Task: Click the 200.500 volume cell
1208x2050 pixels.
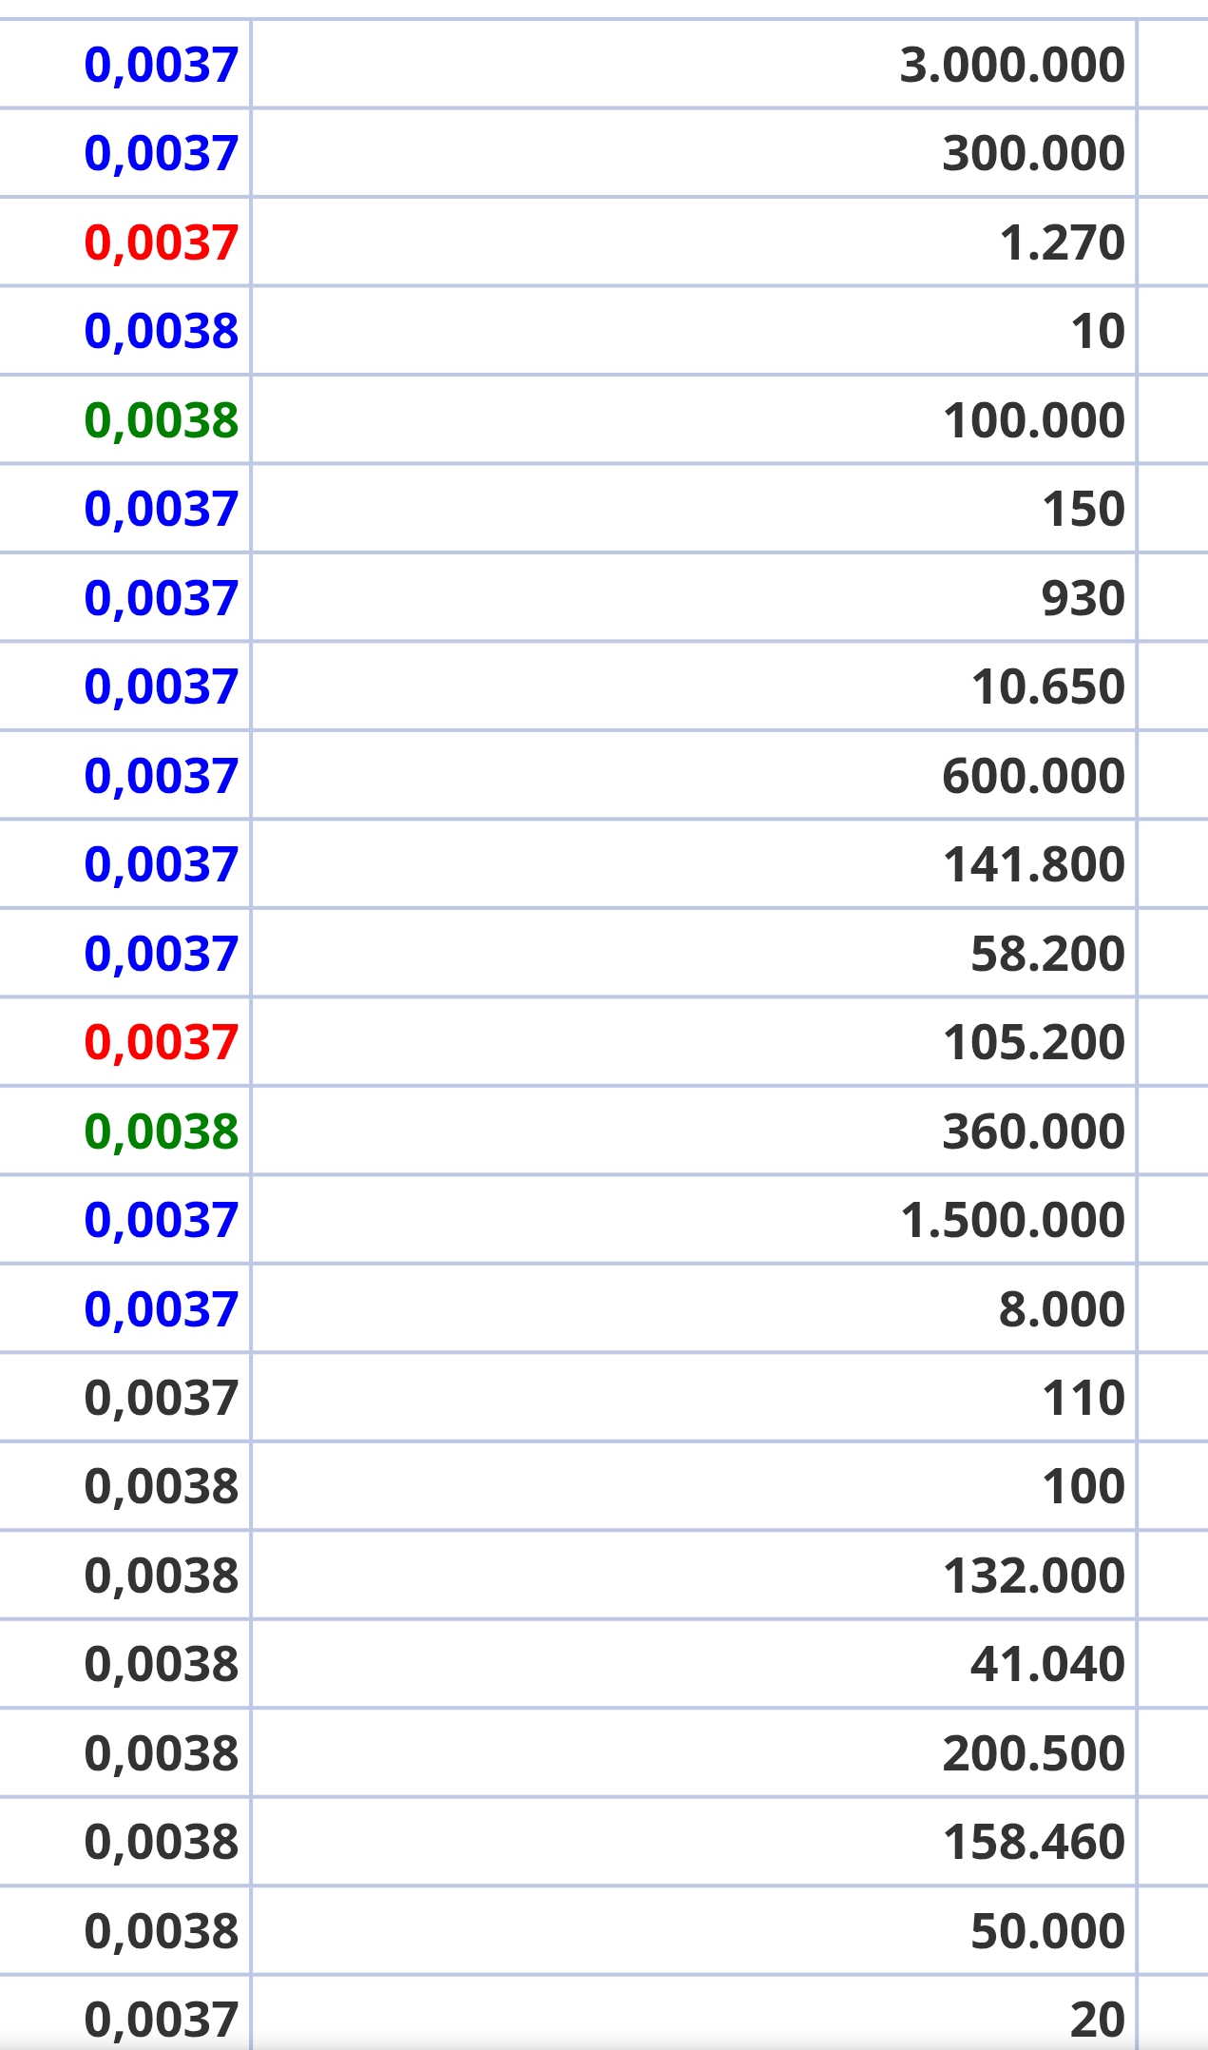Action: (x=694, y=1753)
